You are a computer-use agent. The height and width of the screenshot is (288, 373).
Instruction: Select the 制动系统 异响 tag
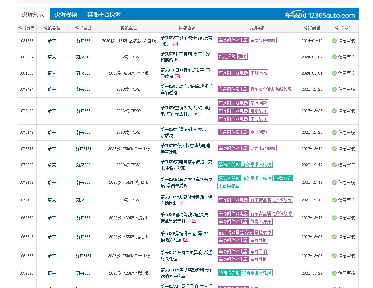(233, 57)
